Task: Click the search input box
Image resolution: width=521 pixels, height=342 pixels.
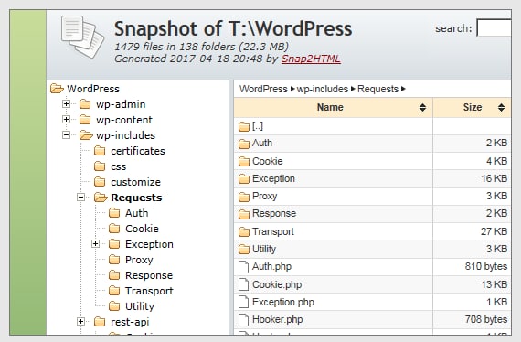Action: point(494,28)
